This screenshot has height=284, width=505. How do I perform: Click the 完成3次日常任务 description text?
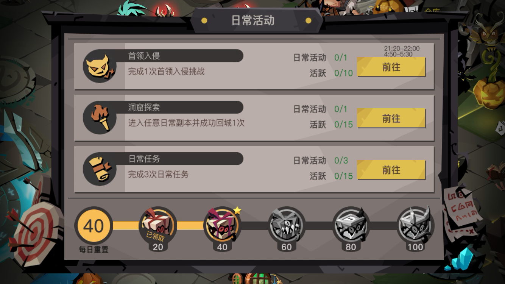[x=158, y=175]
